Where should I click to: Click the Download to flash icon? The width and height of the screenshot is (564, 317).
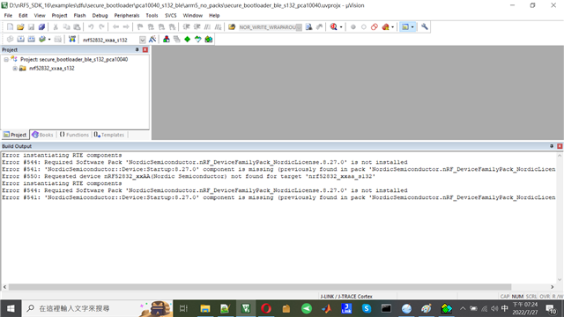coord(72,39)
